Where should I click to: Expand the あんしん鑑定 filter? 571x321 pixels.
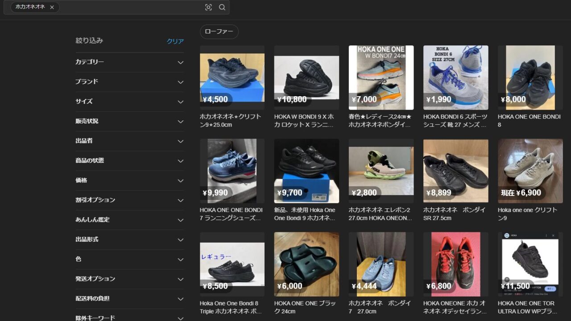[129, 220]
